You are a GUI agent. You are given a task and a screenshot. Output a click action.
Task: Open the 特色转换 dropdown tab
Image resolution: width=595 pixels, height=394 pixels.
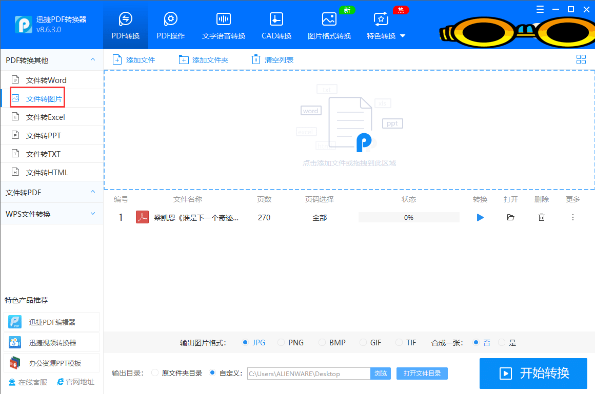pyautogui.click(x=386, y=26)
